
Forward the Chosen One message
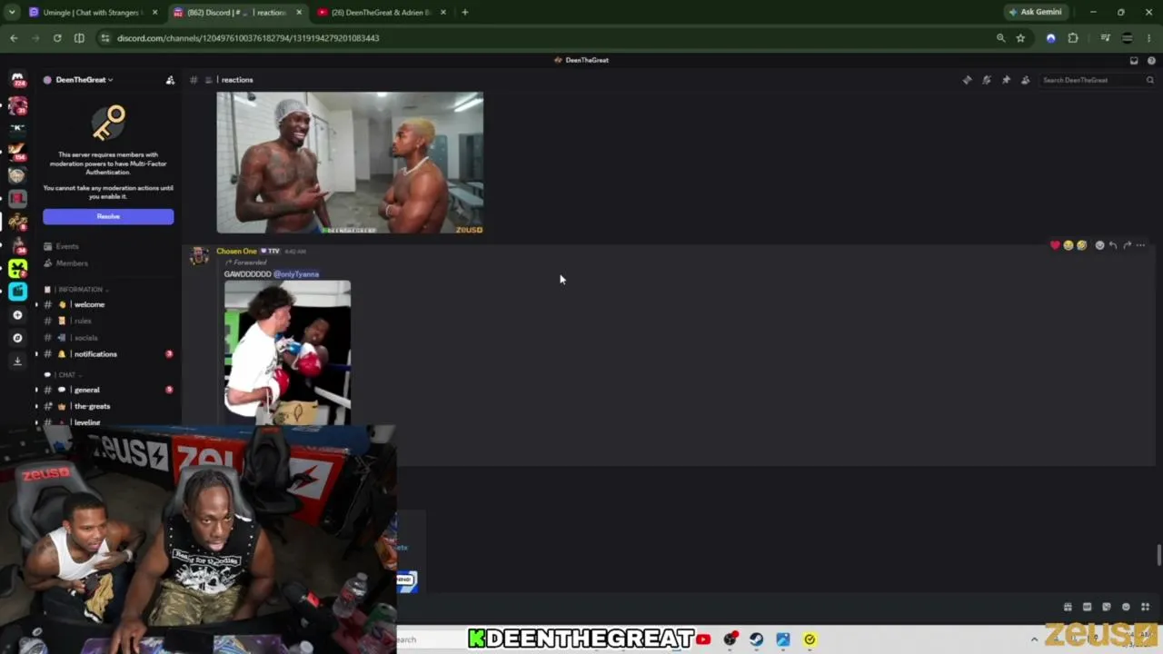(1127, 245)
